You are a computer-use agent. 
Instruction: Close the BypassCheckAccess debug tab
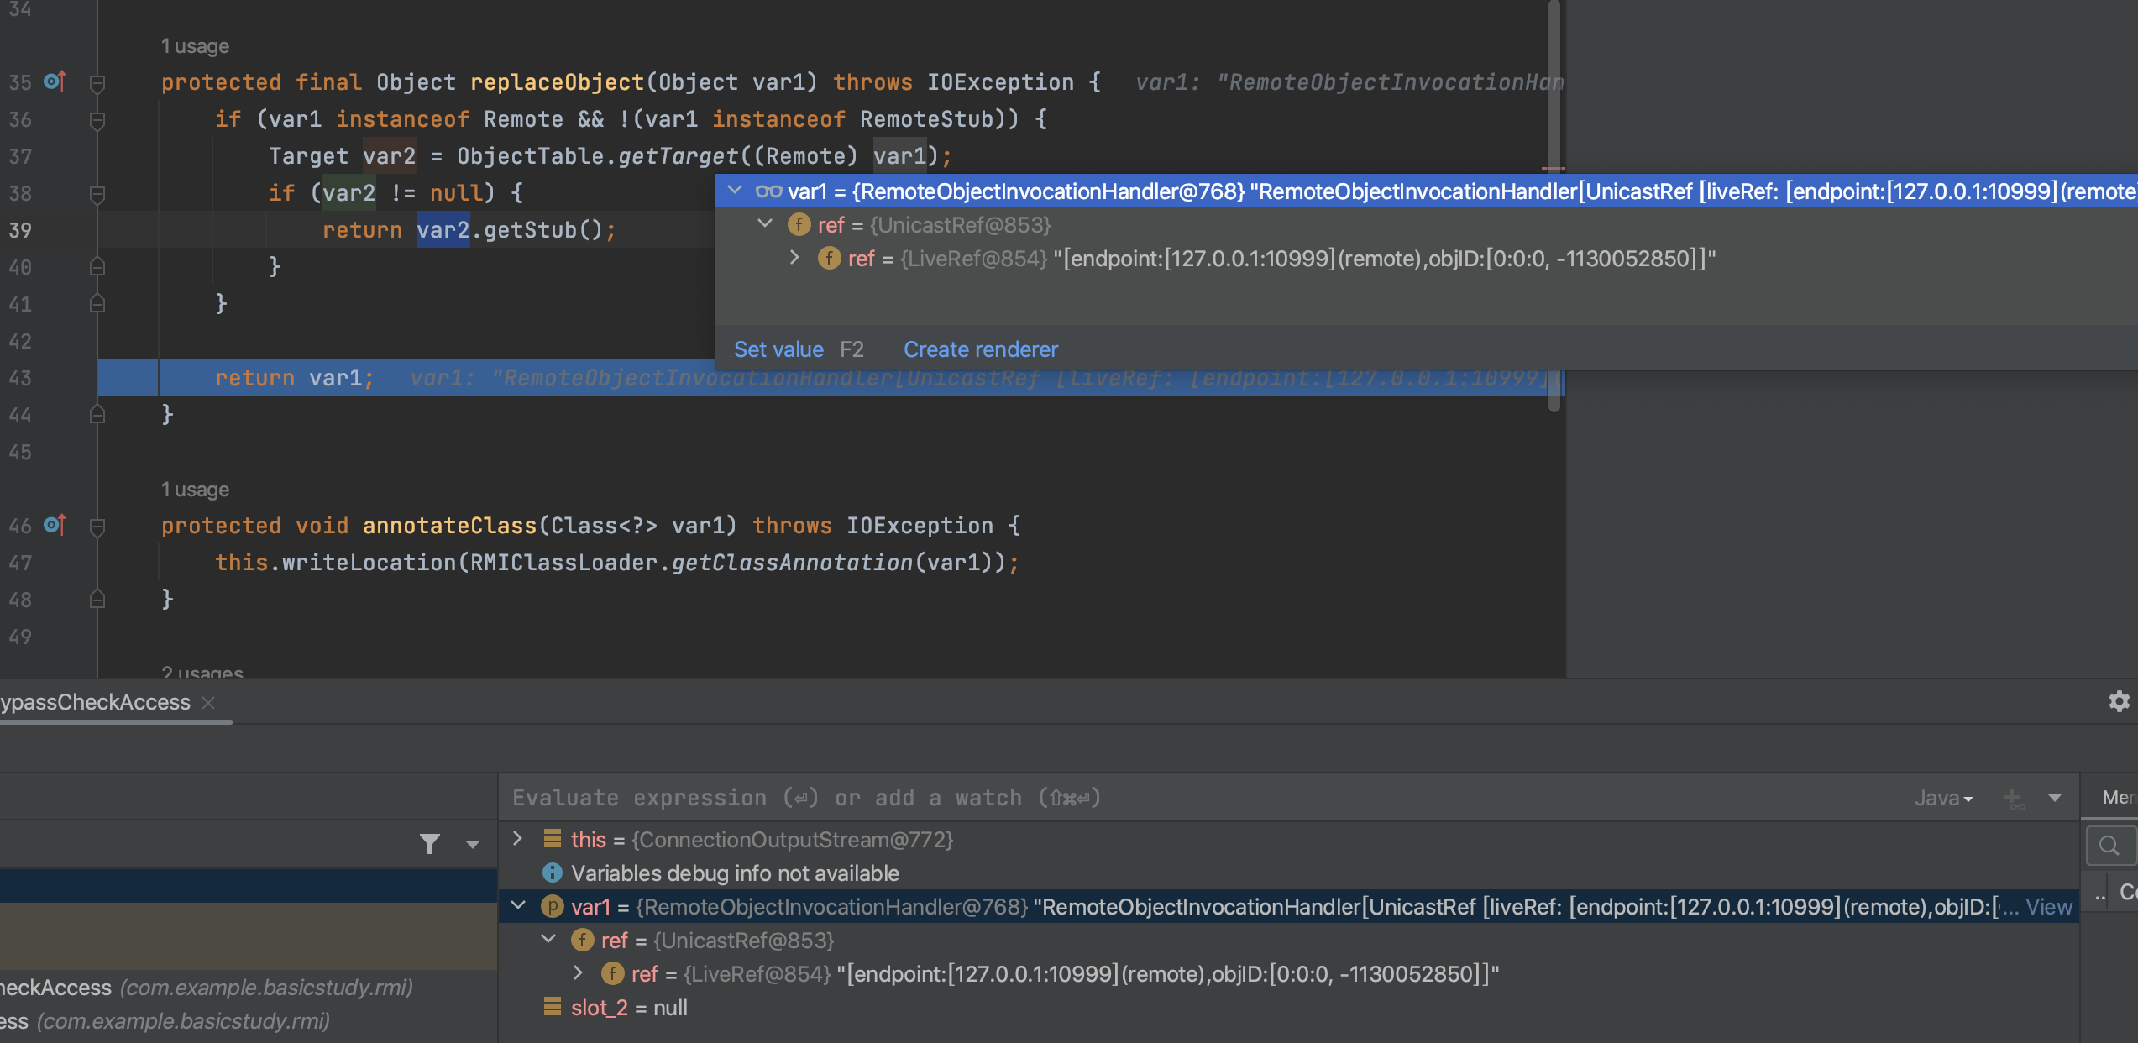[x=209, y=703]
